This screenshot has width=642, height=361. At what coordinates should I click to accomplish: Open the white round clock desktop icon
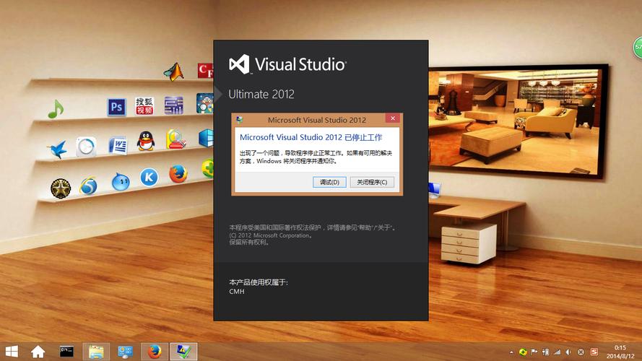coord(86,147)
